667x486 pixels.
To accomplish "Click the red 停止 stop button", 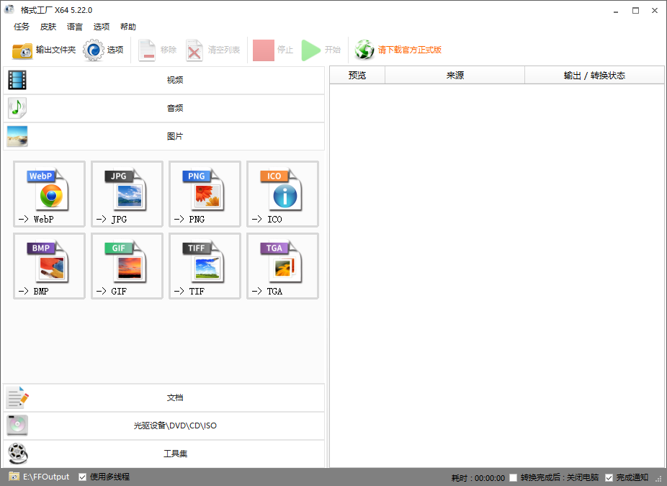I will coord(264,50).
